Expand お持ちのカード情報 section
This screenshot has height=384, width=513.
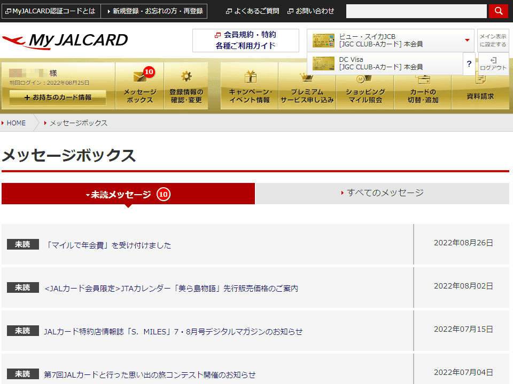point(58,98)
